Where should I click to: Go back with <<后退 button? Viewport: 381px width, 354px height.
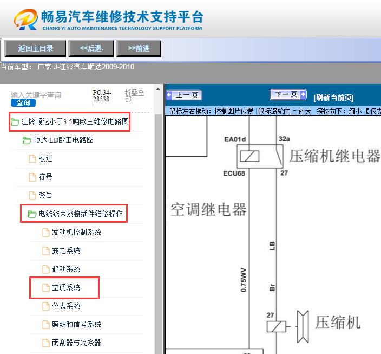tap(91, 48)
